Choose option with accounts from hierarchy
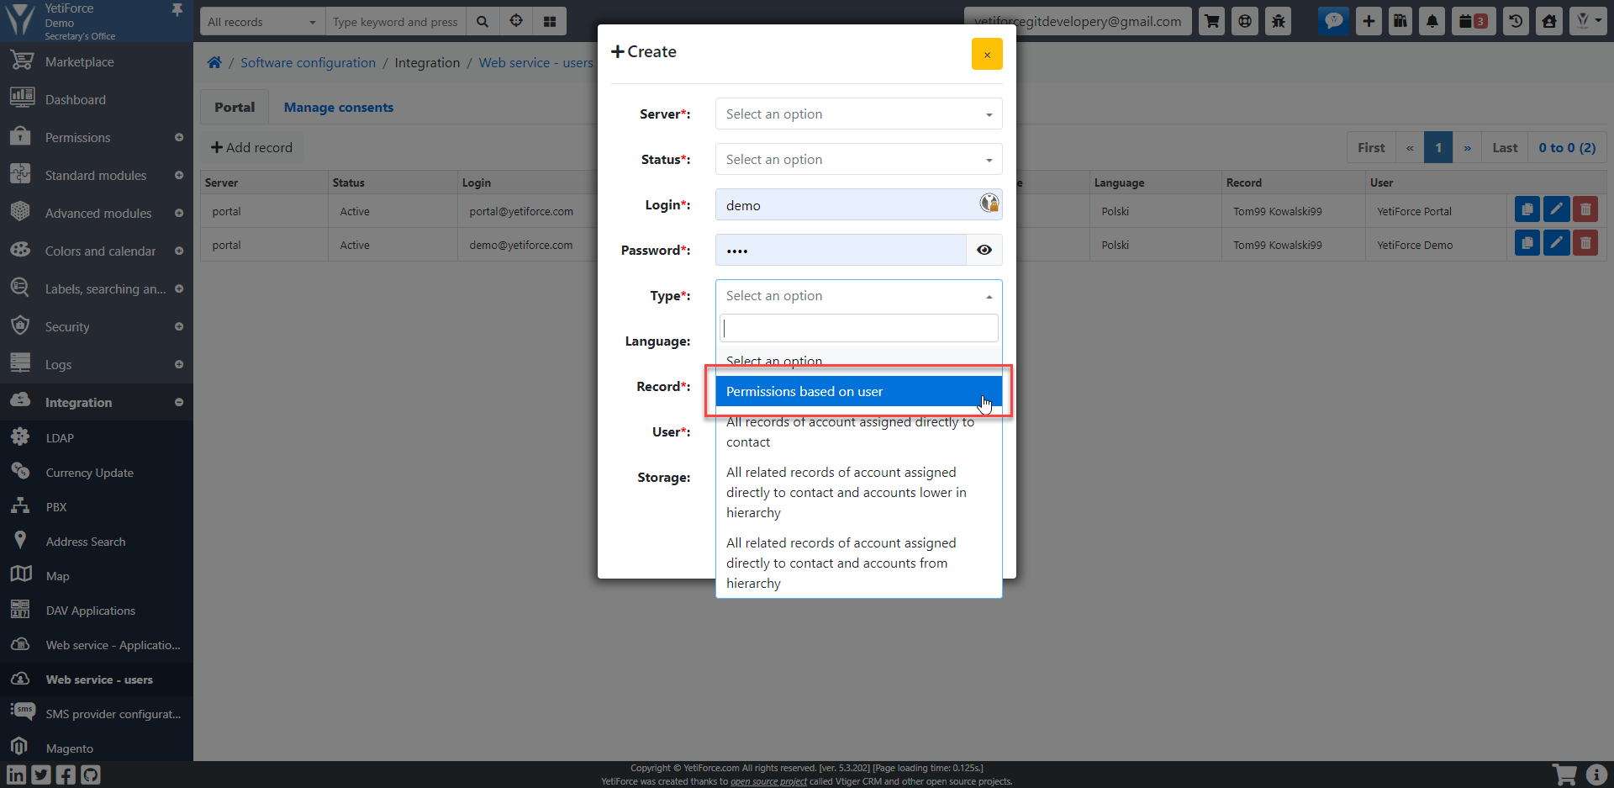 point(858,563)
